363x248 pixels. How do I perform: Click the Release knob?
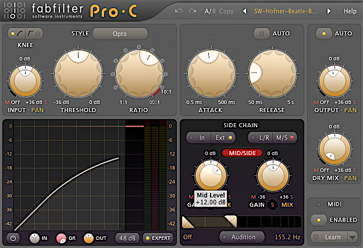tap(272, 74)
